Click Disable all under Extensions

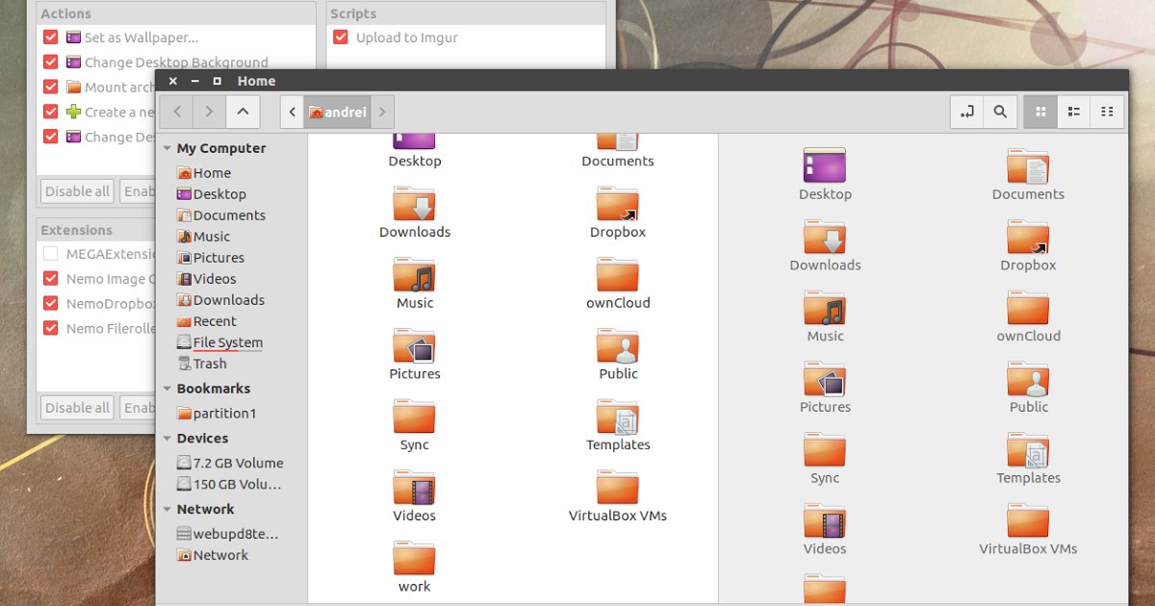[77, 407]
